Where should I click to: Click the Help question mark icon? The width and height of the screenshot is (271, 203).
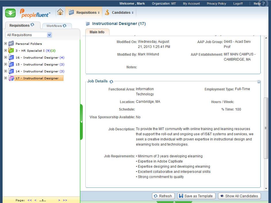(263, 4)
